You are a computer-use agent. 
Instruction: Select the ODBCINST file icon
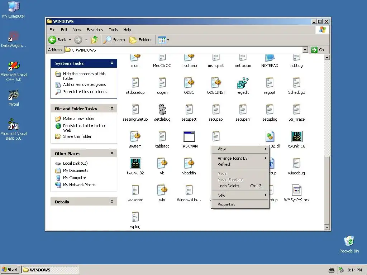tap(216, 83)
